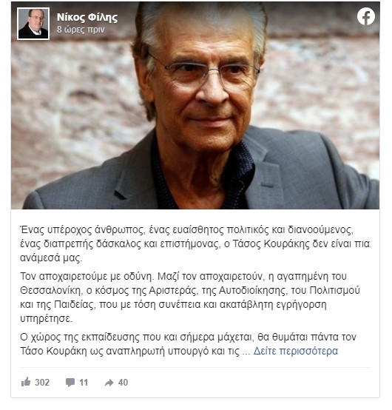
Task: Click the name 'Τάσος Κουράκης' in first paragraph
Action: (271, 243)
